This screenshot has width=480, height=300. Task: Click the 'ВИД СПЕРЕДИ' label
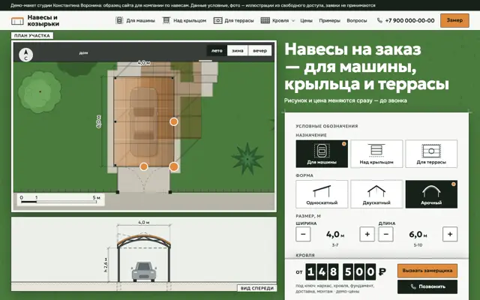click(x=257, y=288)
